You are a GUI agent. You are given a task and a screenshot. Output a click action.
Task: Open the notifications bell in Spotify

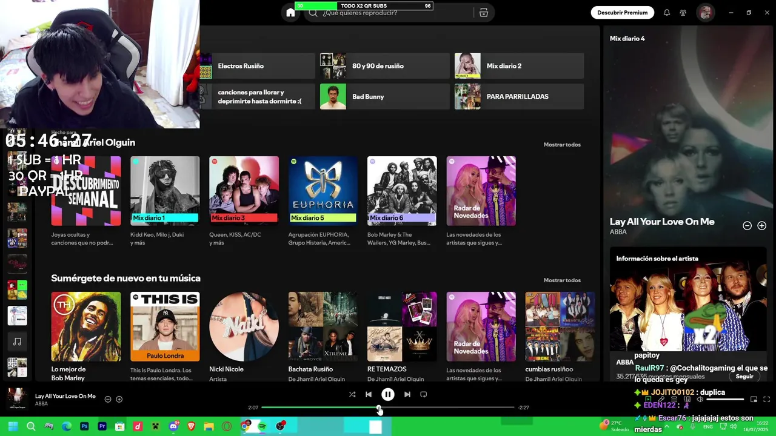pos(667,13)
